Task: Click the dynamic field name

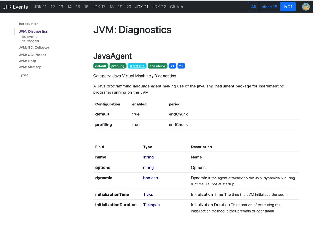Action: coord(104,178)
